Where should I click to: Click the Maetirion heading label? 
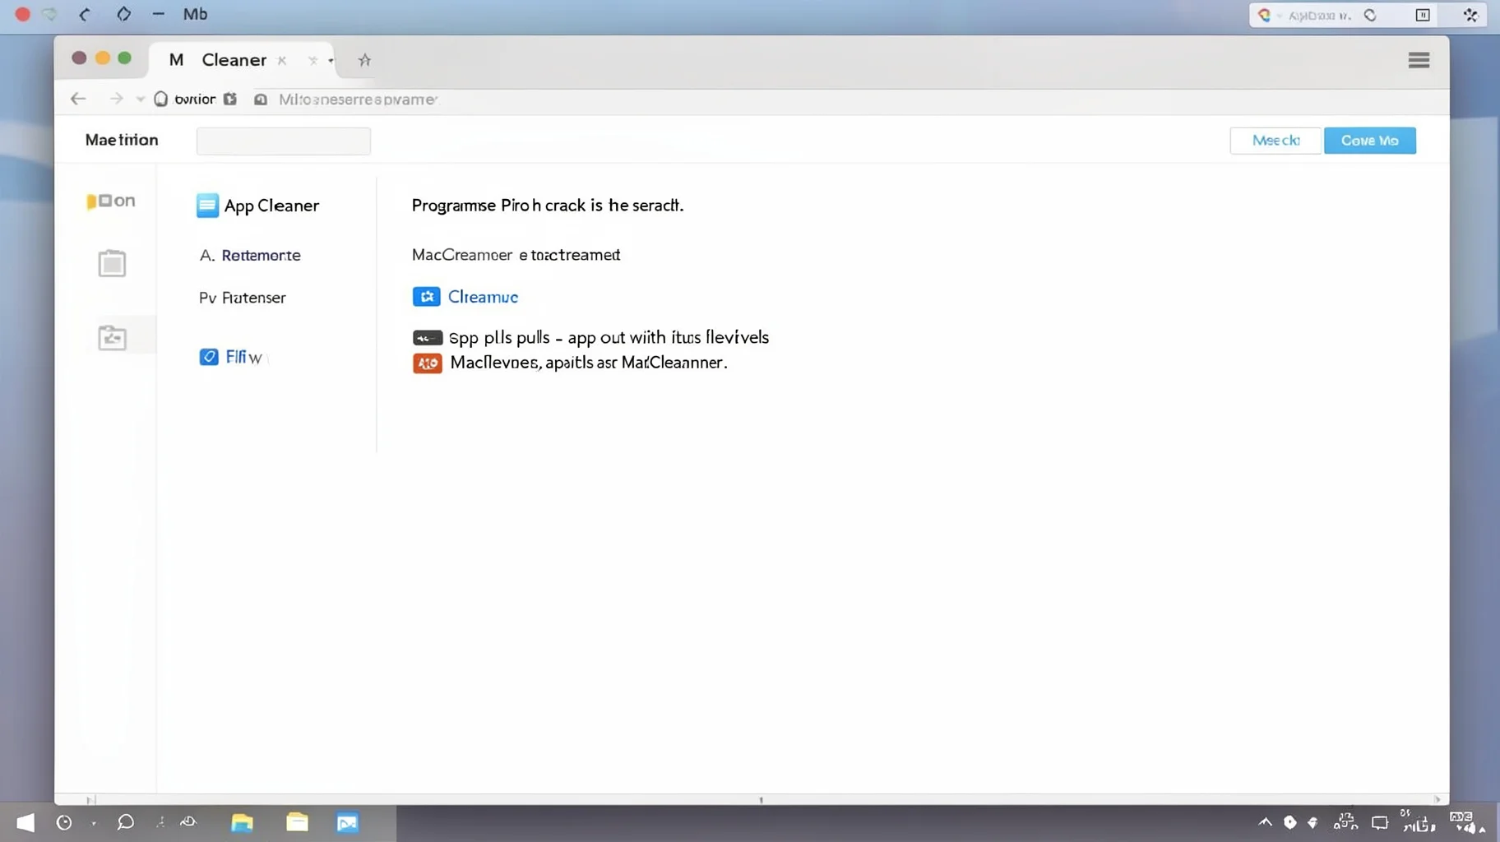click(x=122, y=141)
